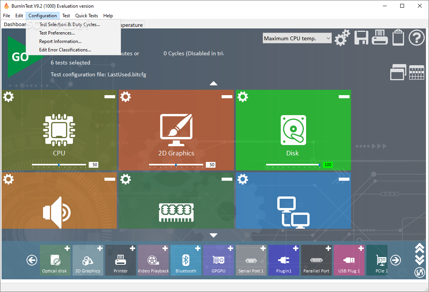Remove the Disk test with minus
The image size is (429, 292).
(x=344, y=97)
